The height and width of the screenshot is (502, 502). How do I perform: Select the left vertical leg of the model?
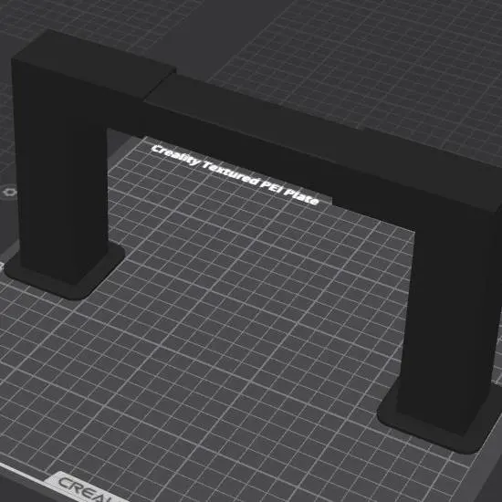[61, 179]
